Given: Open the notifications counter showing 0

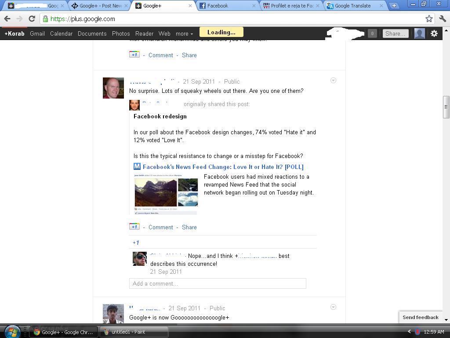Looking at the screenshot, I should click(372, 33).
